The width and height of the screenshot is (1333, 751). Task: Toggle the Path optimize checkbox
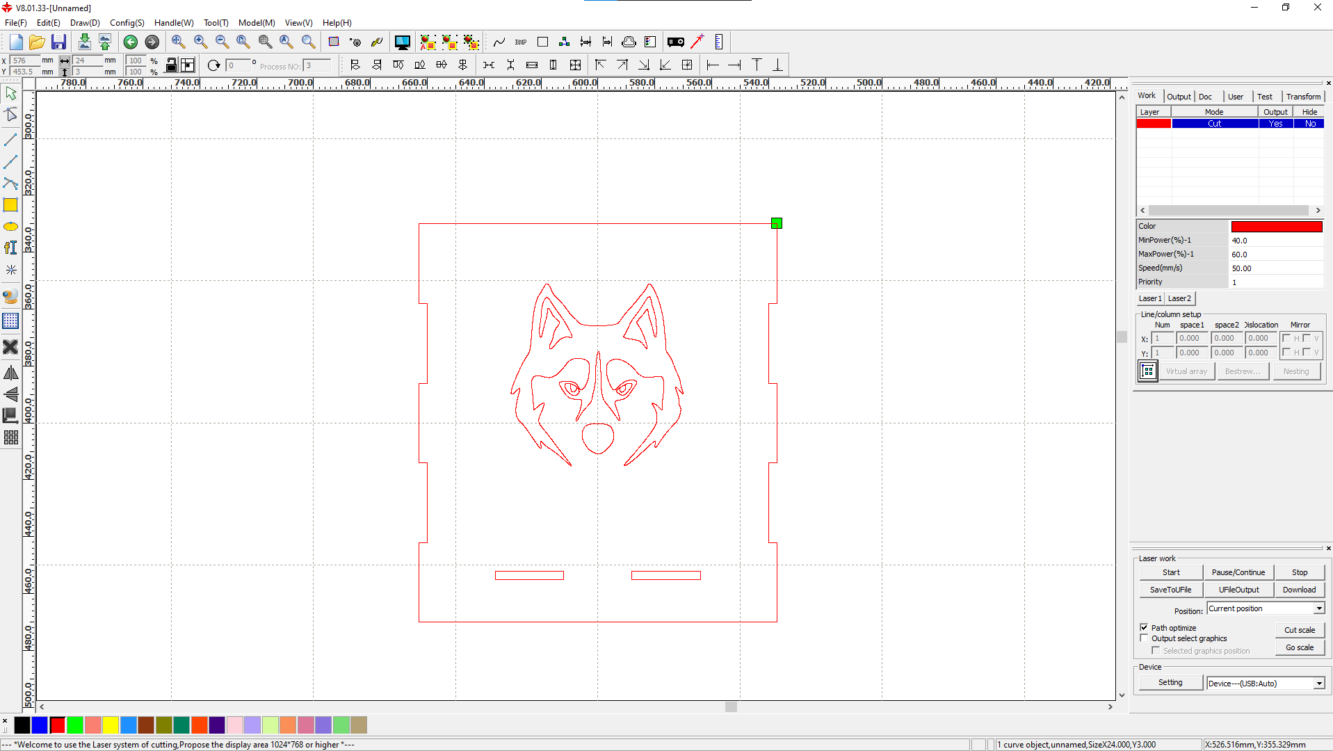(1144, 628)
